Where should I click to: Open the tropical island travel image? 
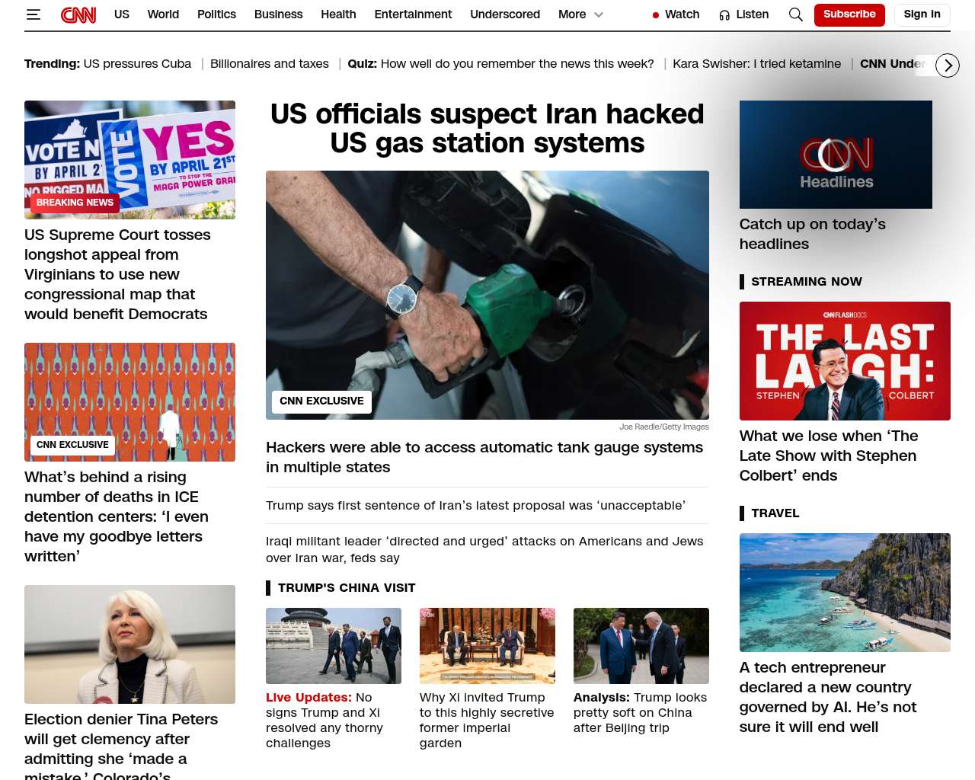pyautogui.click(x=845, y=593)
